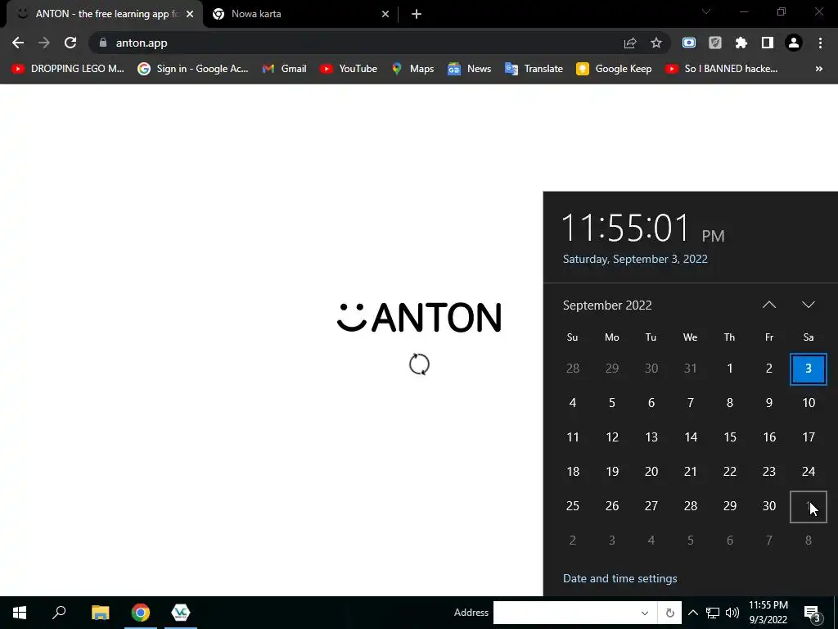838x629 pixels.
Task: Open the notification center icon
Action: point(812,613)
